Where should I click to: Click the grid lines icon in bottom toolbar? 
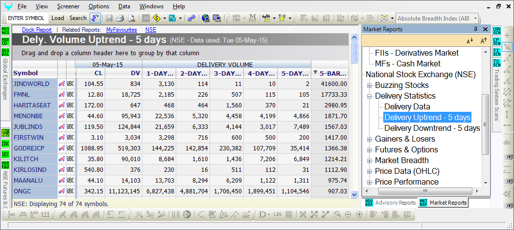pyautogui.click(x=288, y=215)
